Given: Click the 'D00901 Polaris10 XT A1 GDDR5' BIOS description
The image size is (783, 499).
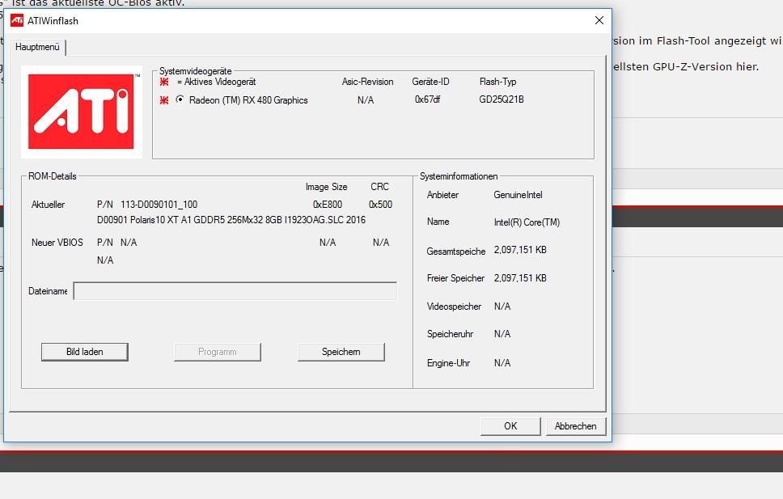Looking at the screenshot, I should 231,220.
